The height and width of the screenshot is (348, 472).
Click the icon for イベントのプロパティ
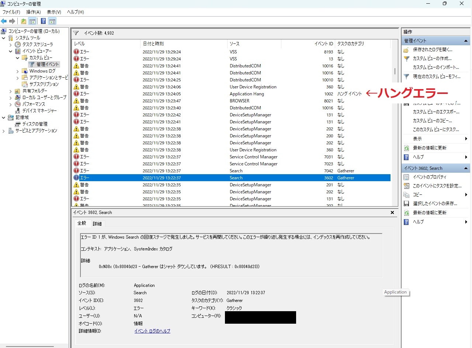(406, 177)
